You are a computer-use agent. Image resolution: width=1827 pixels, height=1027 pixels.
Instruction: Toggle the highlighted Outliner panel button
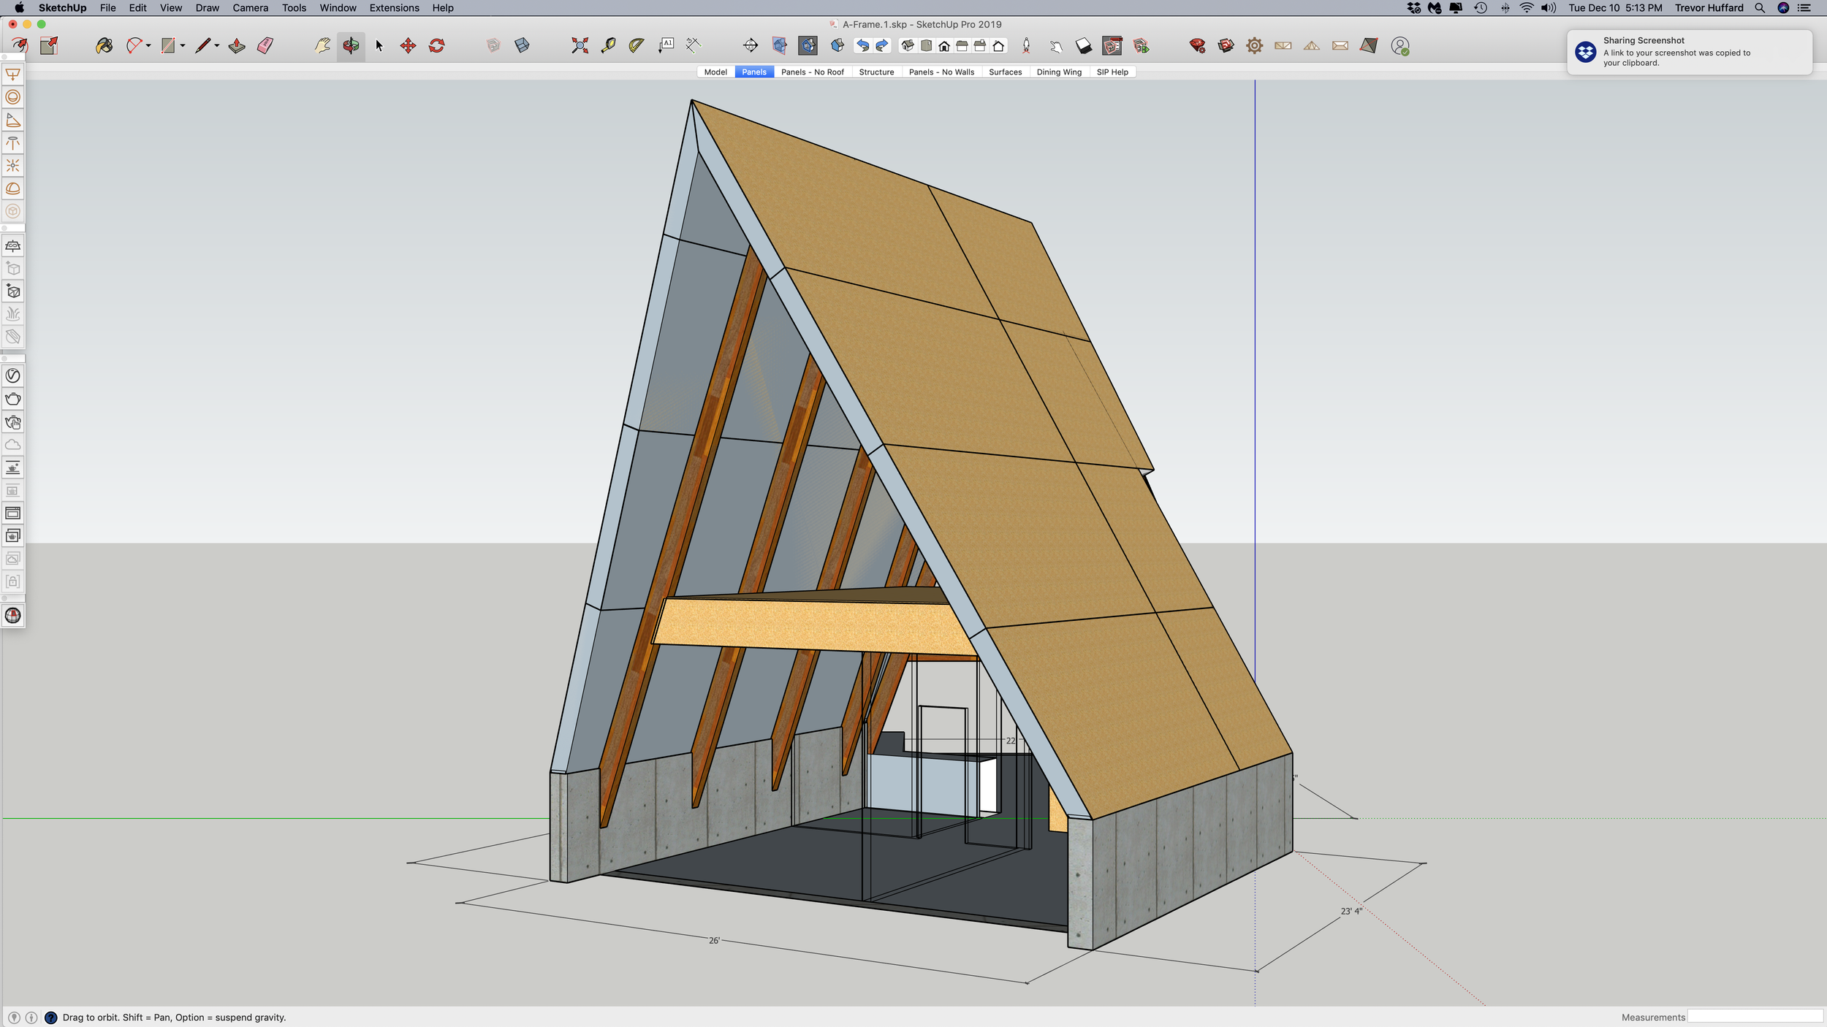tap(1112, 46)
